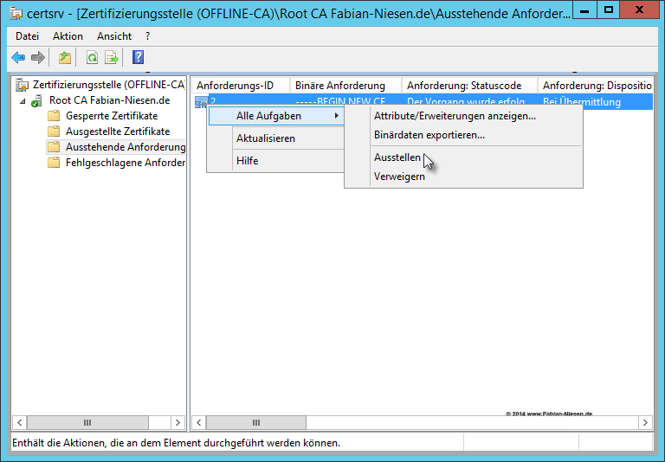Click tree pane scroll left arrow

pos(20,422)
